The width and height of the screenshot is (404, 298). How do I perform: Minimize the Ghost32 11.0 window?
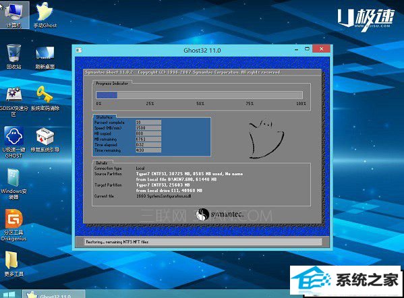tap(297, 49)
